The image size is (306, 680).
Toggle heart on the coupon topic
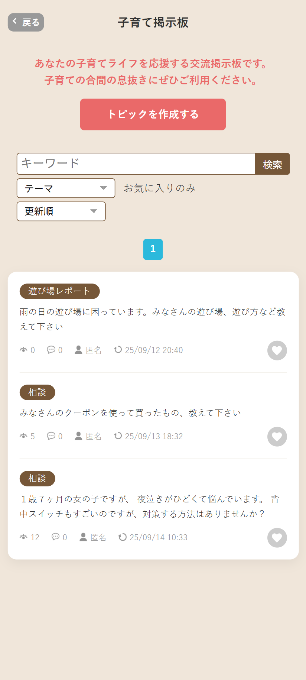(x=277, y=437)
